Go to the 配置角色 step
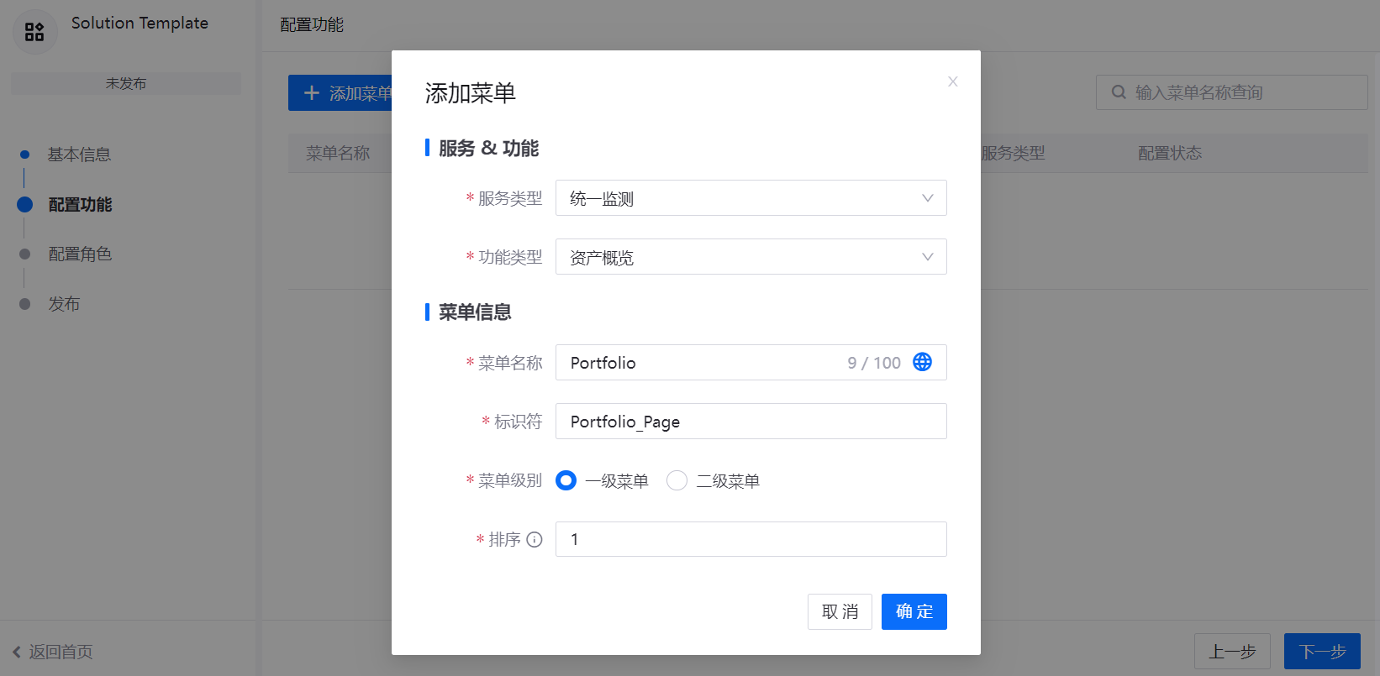The image size is (1380, 676). coord(80,254)
